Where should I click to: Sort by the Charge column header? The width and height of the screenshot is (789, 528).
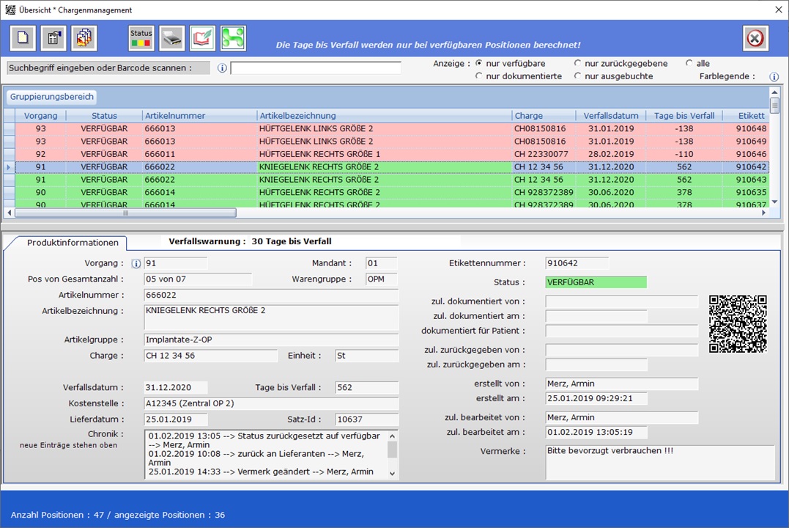point(544,116)
